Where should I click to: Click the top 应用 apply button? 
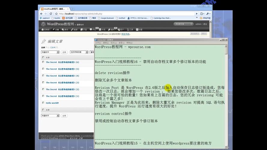point(64,52)
